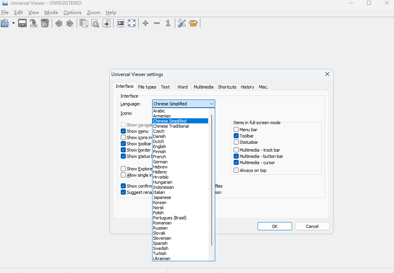The width and height of the screenshot is (394, 273).
Task: Enable the Always on top checkbox
Action: point(236,170)
